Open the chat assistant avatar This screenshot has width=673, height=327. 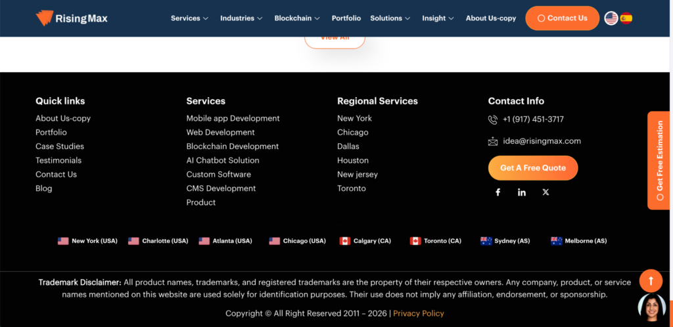point(651,307)
